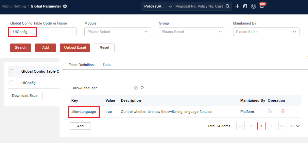The height and width of the screenshot is (143, 308).
Task: Click the UIConfig row in config table
Action: [33, 83]
